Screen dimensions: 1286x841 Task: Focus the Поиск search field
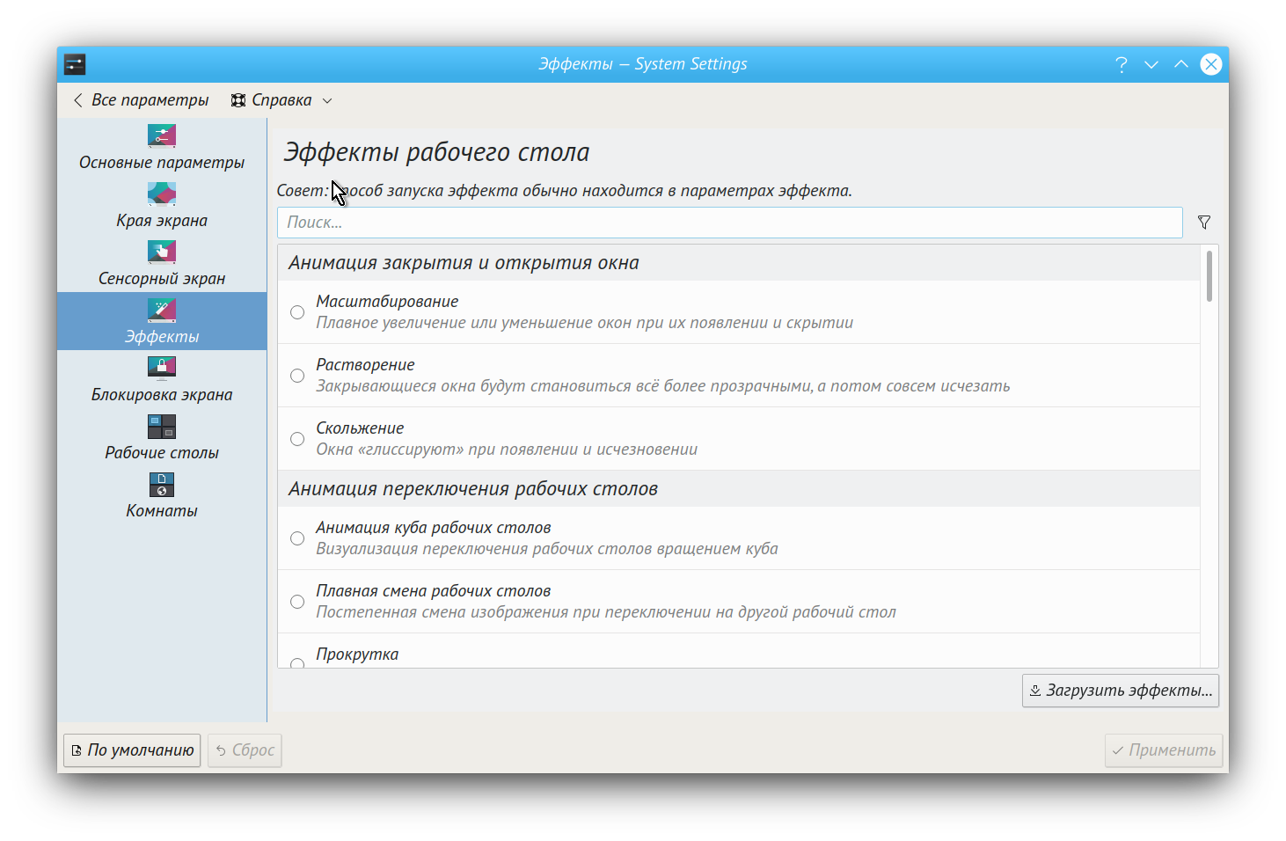point(730,223)
